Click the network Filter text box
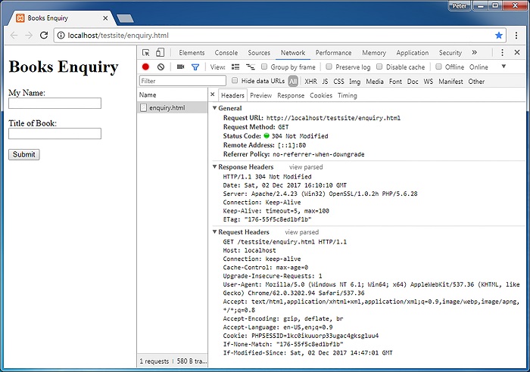 pos(183,81)
